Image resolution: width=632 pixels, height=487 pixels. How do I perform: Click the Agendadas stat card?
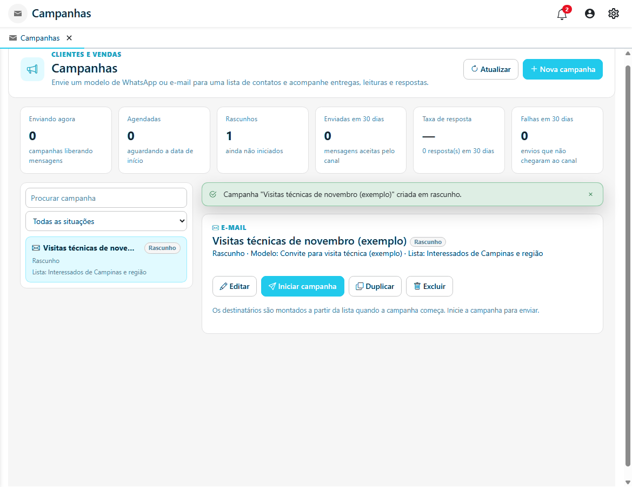pyautogui.click(x=164, y=140)
